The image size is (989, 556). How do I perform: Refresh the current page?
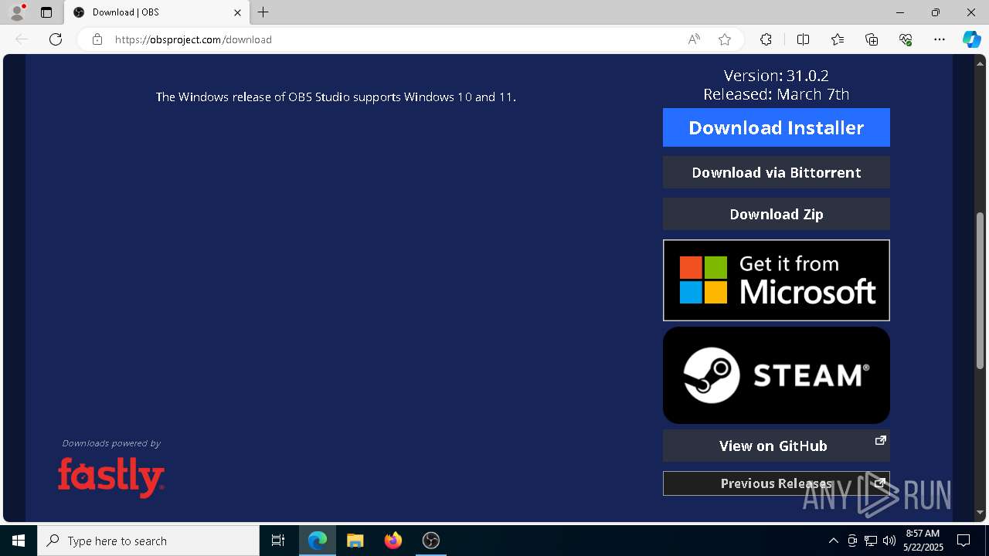tap(56, 39)
